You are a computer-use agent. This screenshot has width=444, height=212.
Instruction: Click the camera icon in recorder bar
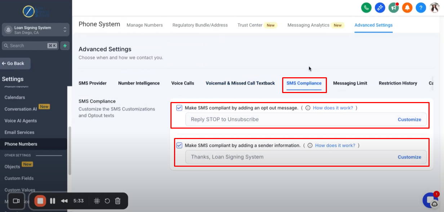pos(16,201)
